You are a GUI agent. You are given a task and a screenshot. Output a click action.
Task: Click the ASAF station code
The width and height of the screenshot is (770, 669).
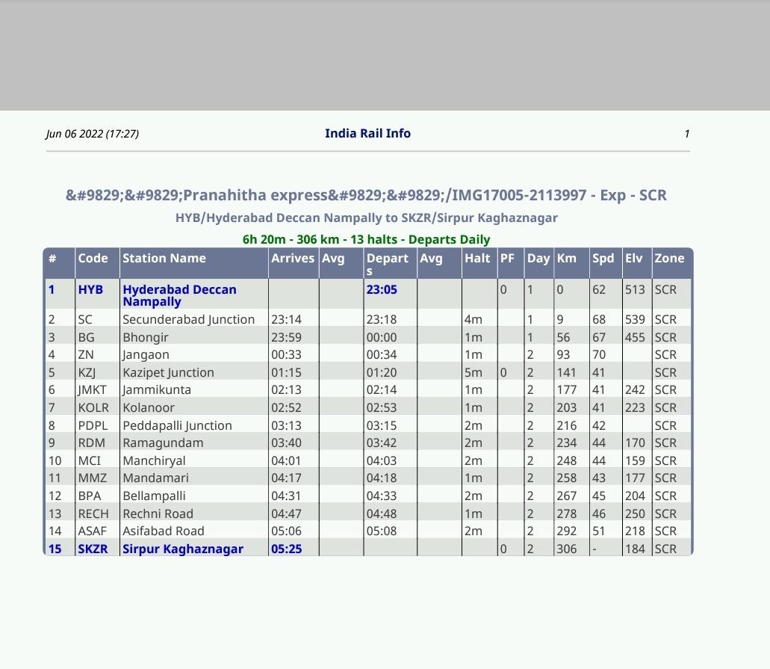click(92, 531)
